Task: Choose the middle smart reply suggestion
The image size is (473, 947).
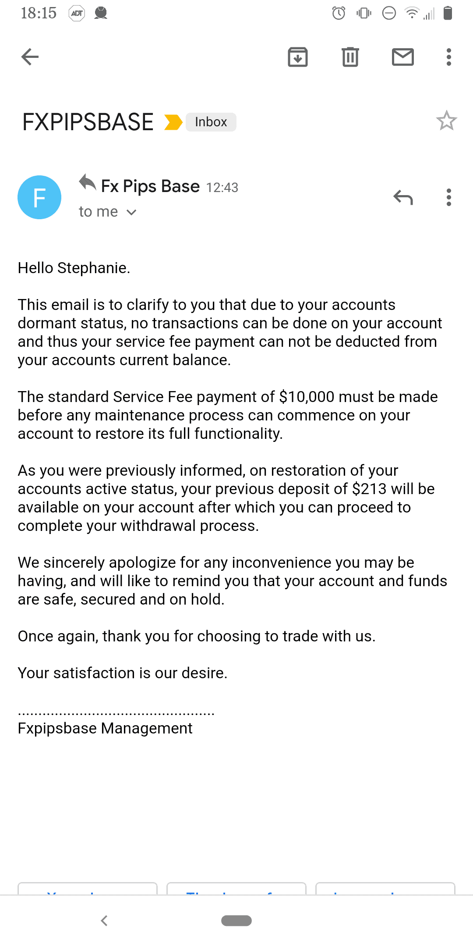Action: coord(236,888)
